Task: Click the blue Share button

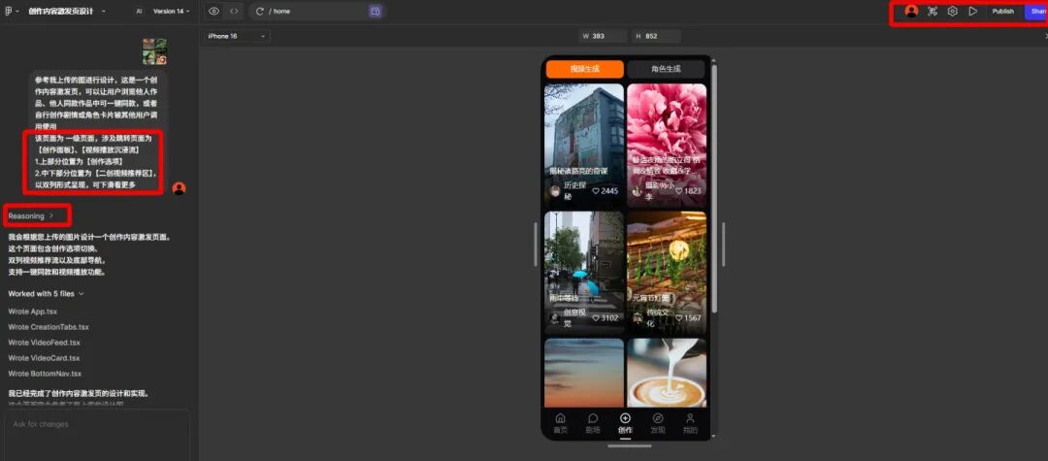Action: (x=1036, y=12)
